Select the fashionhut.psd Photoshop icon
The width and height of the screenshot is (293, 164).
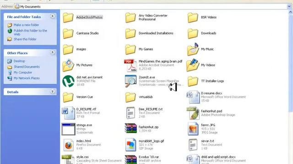coord(193,113)
